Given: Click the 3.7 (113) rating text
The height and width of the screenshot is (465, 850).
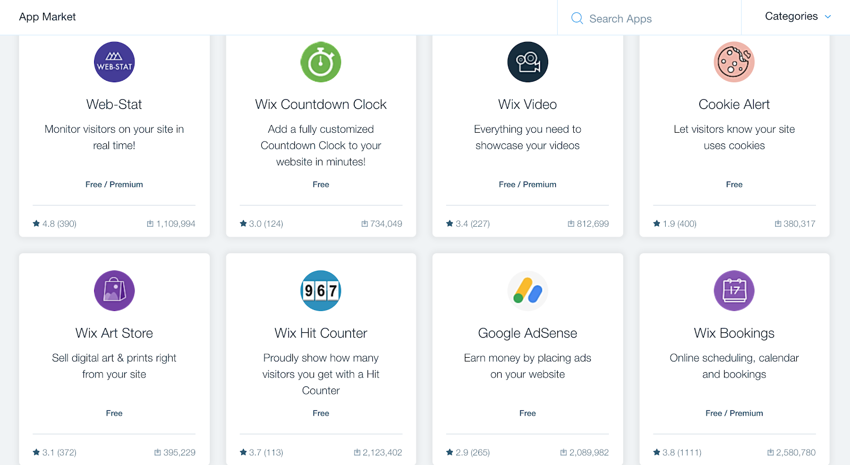Looking at the screenshot, I should click(266, 452).
